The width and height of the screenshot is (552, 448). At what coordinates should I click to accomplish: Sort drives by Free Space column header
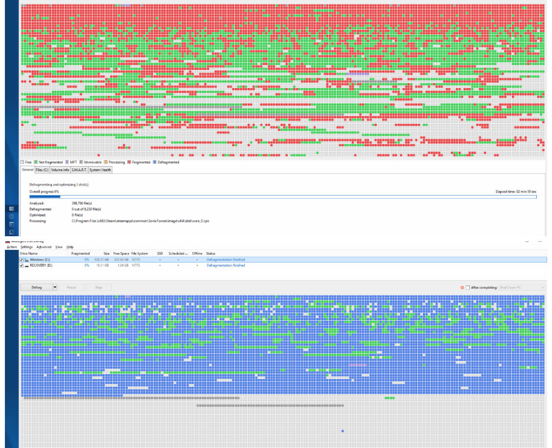(x=120, y=253)
